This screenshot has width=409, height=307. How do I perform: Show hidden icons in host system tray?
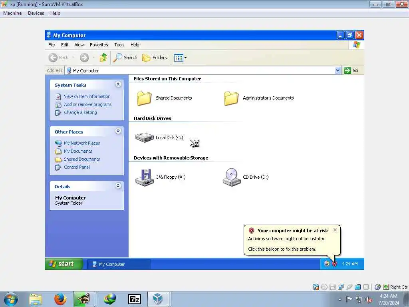(x=340, y=299)
